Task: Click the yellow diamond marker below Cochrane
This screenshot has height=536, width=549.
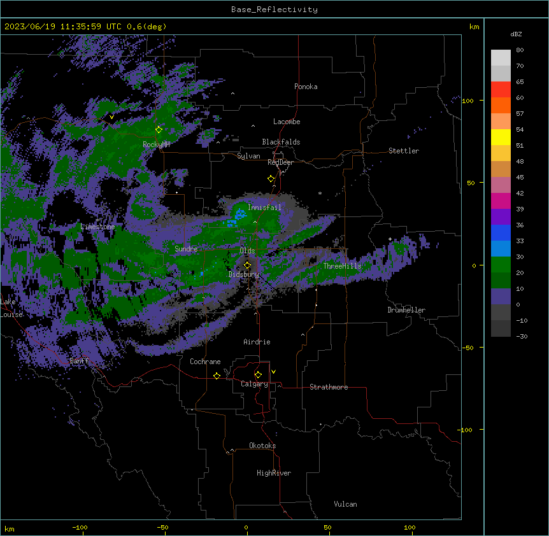Action: (217, 376)
